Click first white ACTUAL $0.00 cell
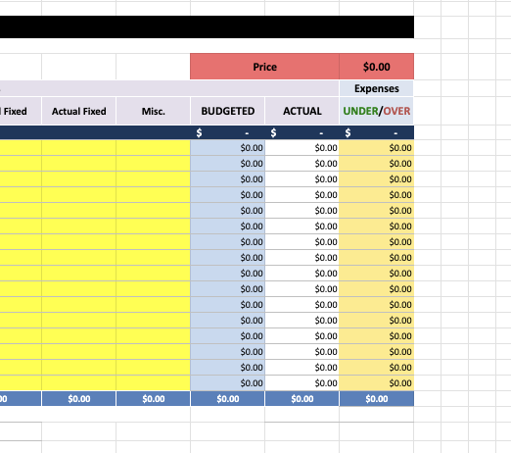511x453 pixels. click(x=302, y=148)
